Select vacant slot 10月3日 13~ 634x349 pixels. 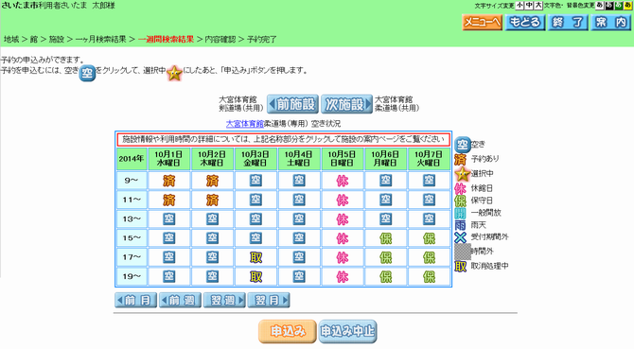click(x=255, y=218)
